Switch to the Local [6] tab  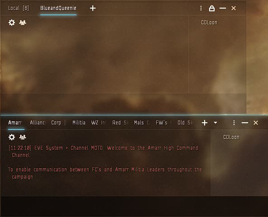click(19, 8)
